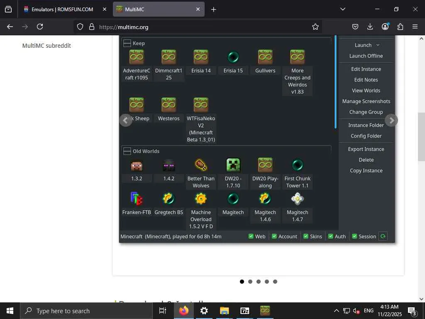Click Launch Offline in the sidebar
Screen dimensions: 425x319
pyautogui.click(x=366, y=56)
